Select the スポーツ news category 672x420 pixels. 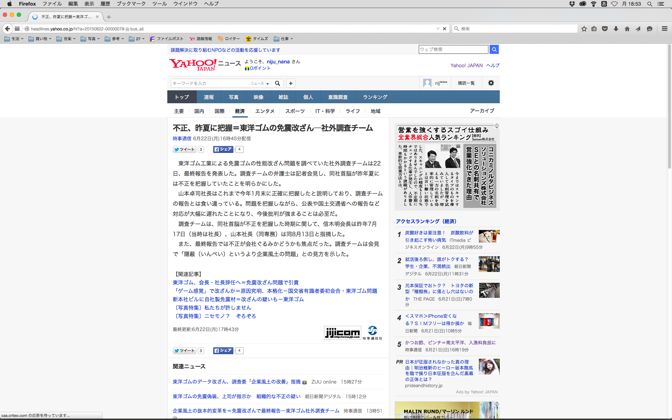[x=295, y=111]
